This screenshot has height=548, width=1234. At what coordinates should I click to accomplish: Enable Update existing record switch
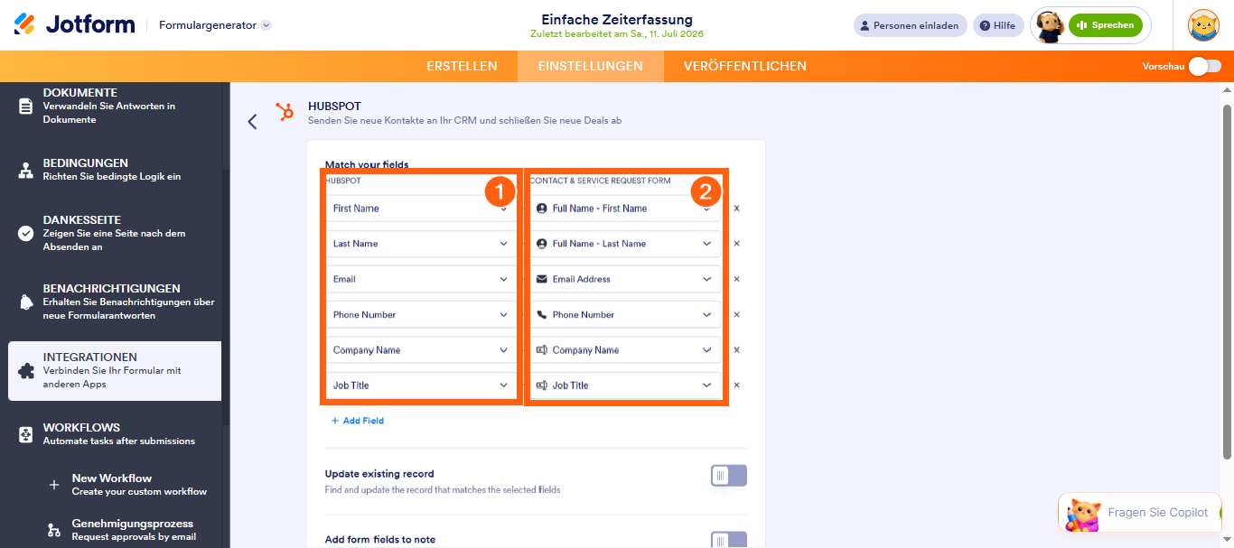728,476
